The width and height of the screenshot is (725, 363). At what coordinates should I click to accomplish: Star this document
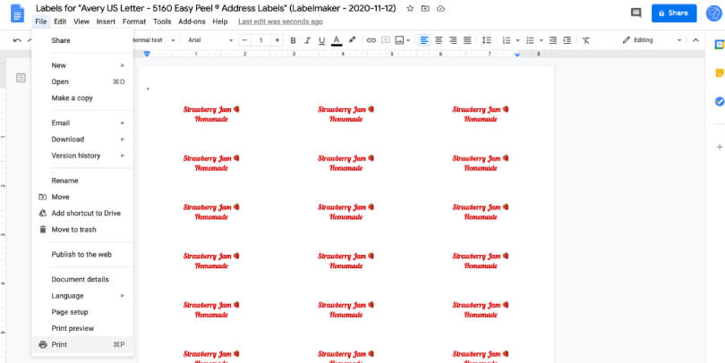410,9
